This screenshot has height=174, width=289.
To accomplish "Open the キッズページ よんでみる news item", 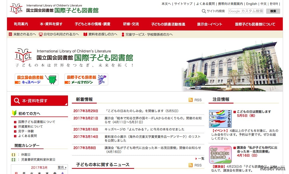I will pyautogui.click(x=144, y=129).
